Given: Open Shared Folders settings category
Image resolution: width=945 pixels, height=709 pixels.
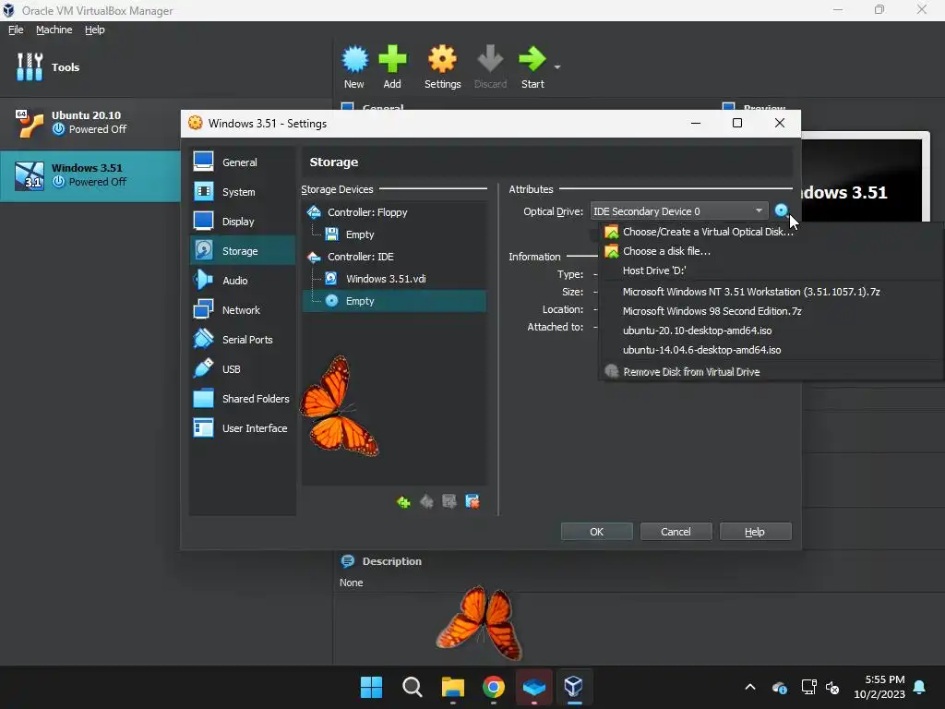Looking at the screenshot, I should click(x=243, y=399).
